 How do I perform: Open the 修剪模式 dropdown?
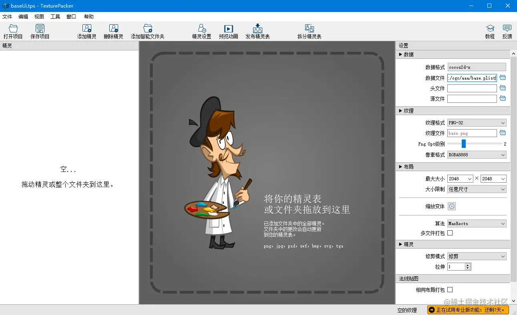point(477,256)
